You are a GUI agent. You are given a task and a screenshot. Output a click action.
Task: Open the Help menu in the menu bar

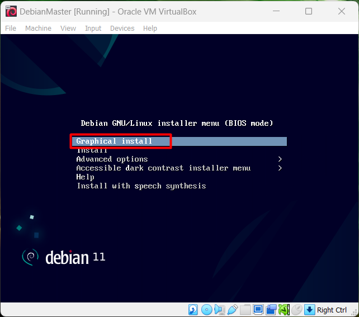tap(150, 29)
